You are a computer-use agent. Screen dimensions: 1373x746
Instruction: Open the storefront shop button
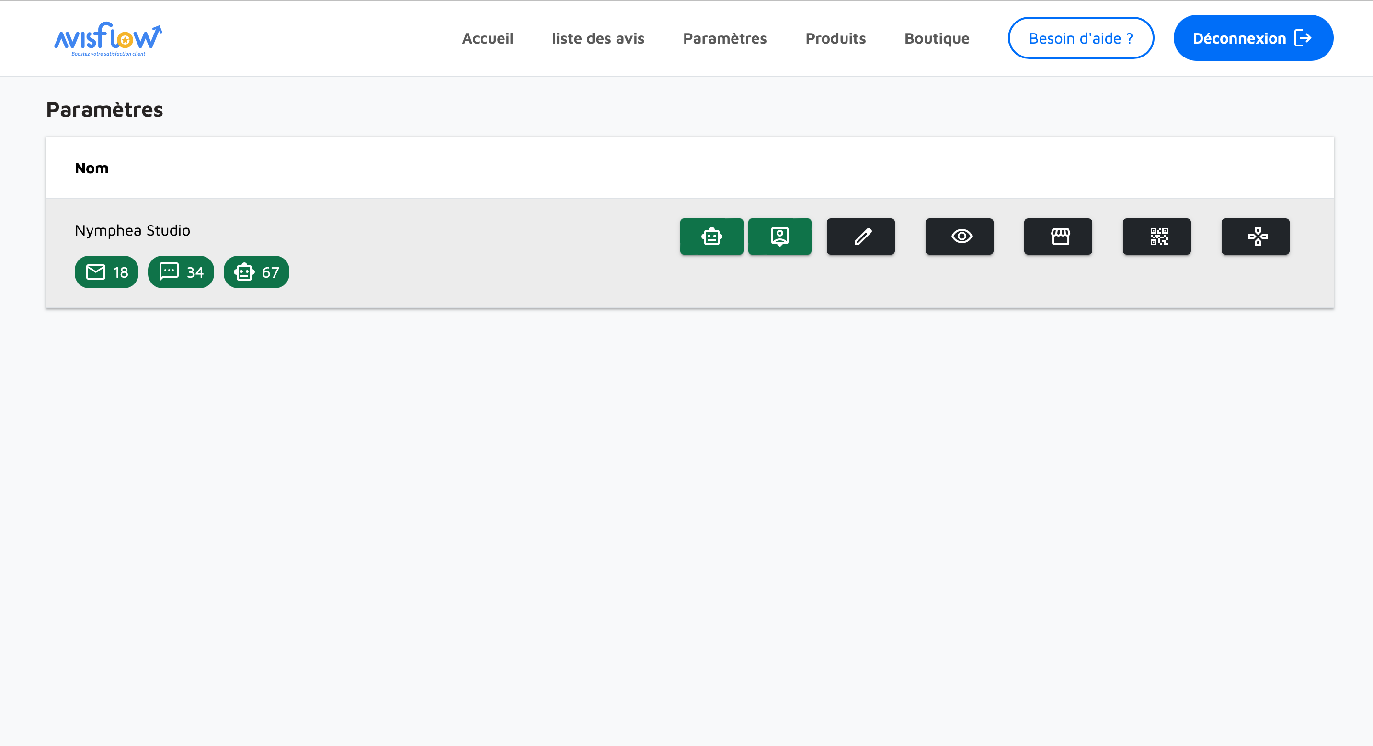[x=1058, y=236]
